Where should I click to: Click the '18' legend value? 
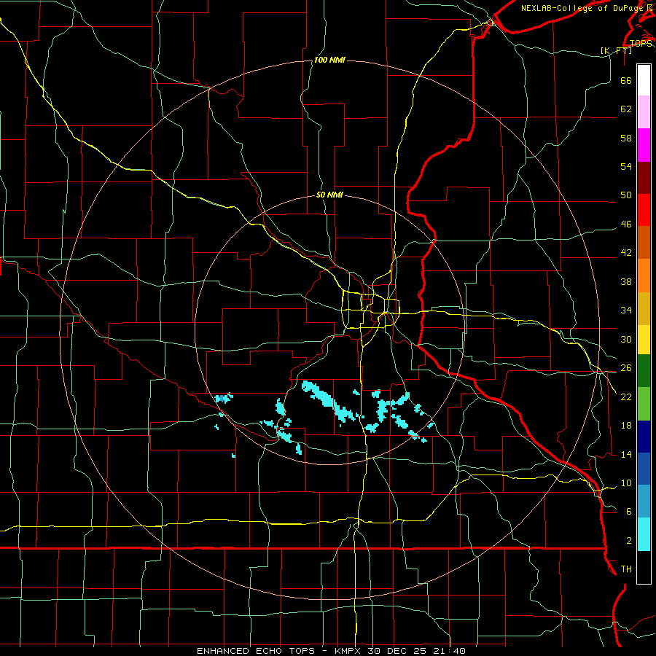(626, 425)
